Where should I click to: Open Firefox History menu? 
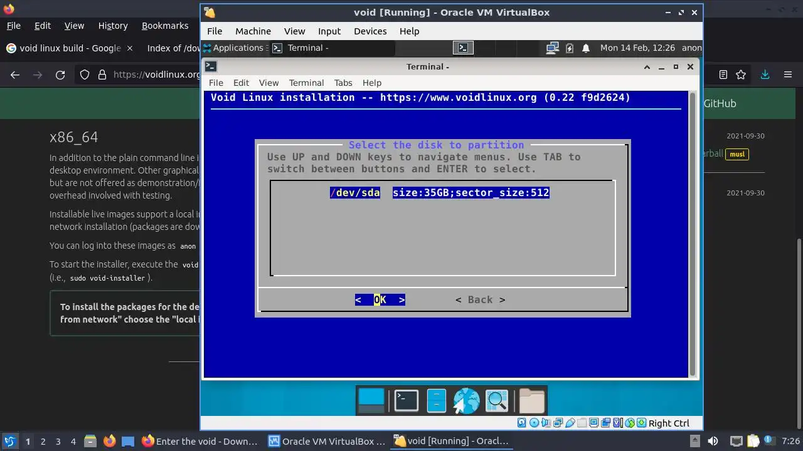tap(113, 26)
